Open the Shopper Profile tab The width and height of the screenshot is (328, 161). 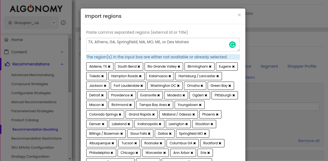(302, 66)
